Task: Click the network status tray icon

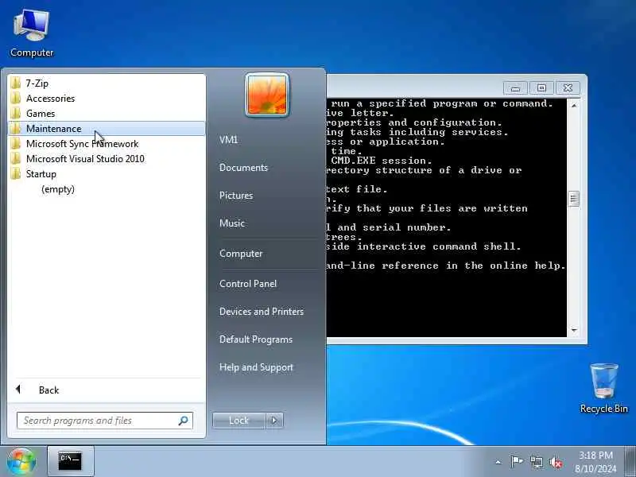Action: (x=536, y=462)
